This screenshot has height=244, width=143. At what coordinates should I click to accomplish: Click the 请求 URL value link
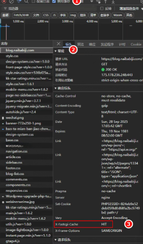[122, 59]
